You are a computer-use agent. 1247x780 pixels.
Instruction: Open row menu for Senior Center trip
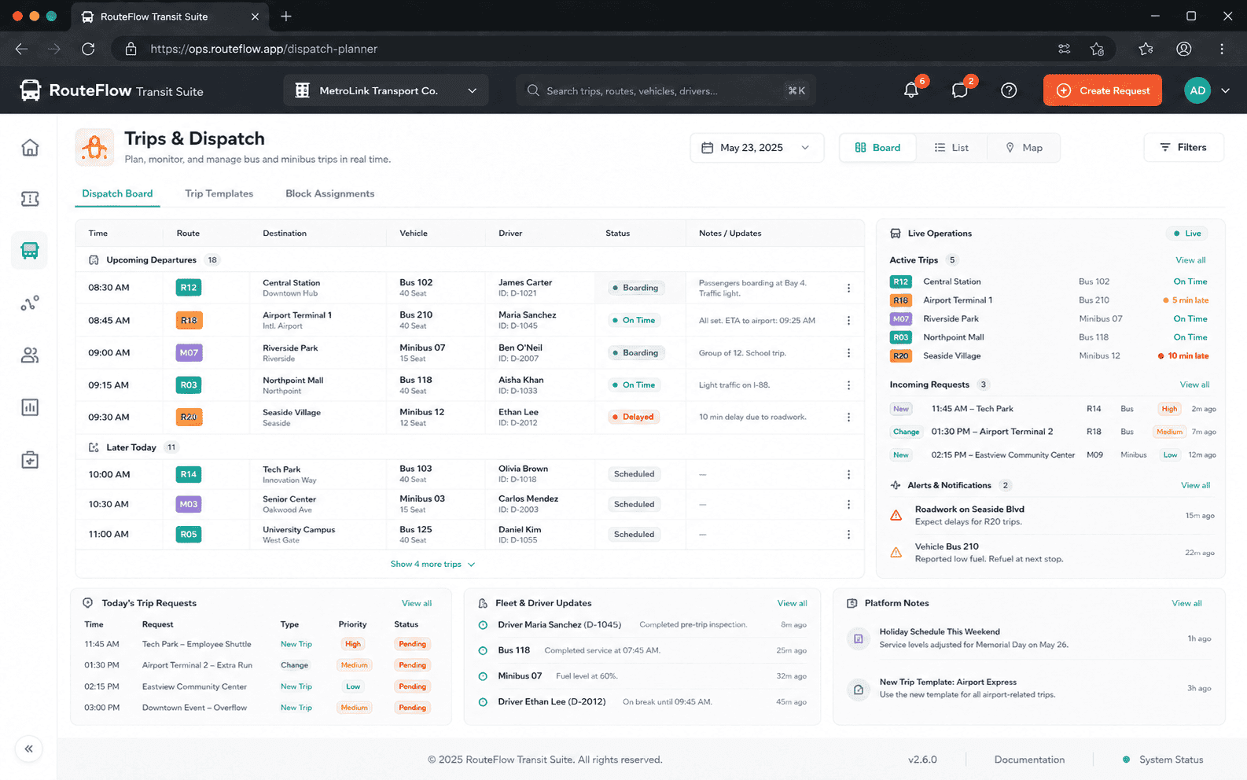[x=848, y=504]
